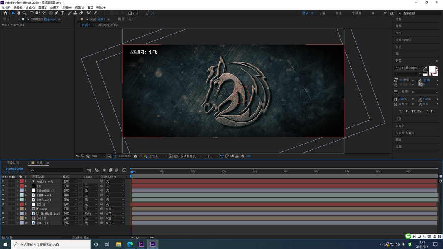Select the Brush tool
The height and width of the screenshot is (249, 443).
point(69,13)
